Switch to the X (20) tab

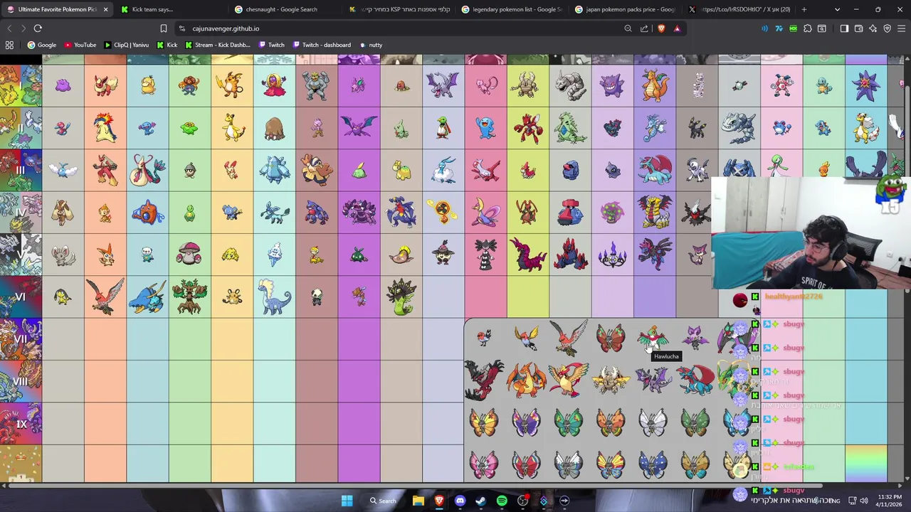coord(739,9)
